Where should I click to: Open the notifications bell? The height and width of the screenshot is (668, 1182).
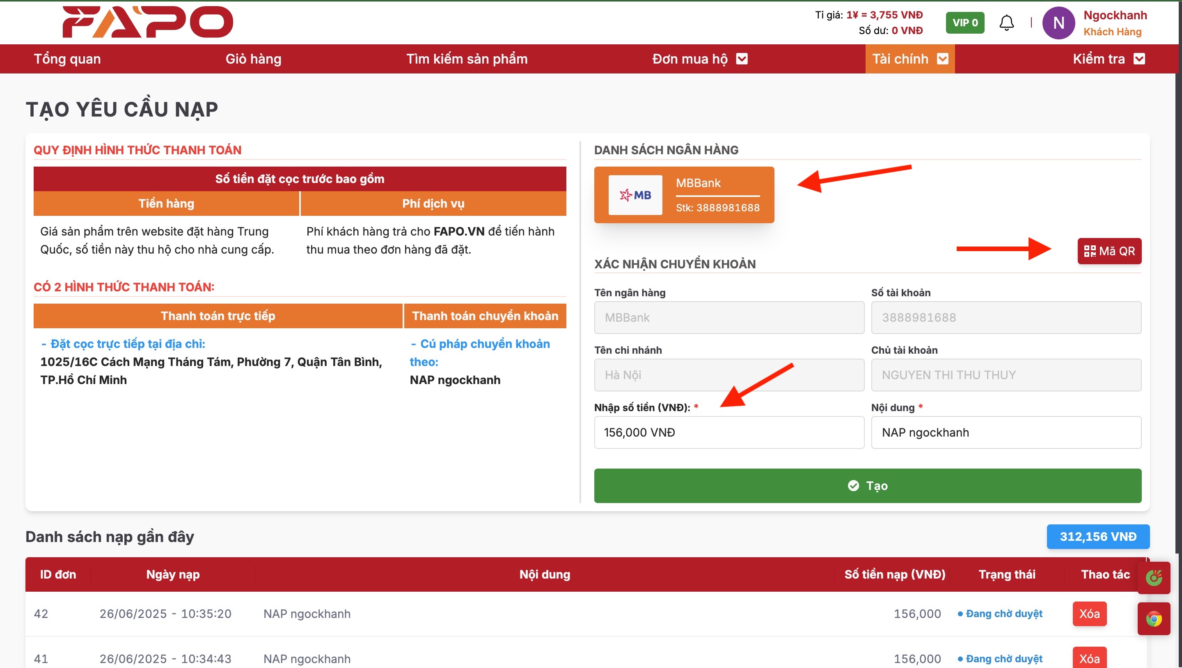coord(1006,23)
